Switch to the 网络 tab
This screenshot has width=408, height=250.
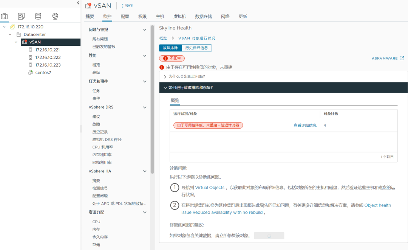click(x=225, y=16)
